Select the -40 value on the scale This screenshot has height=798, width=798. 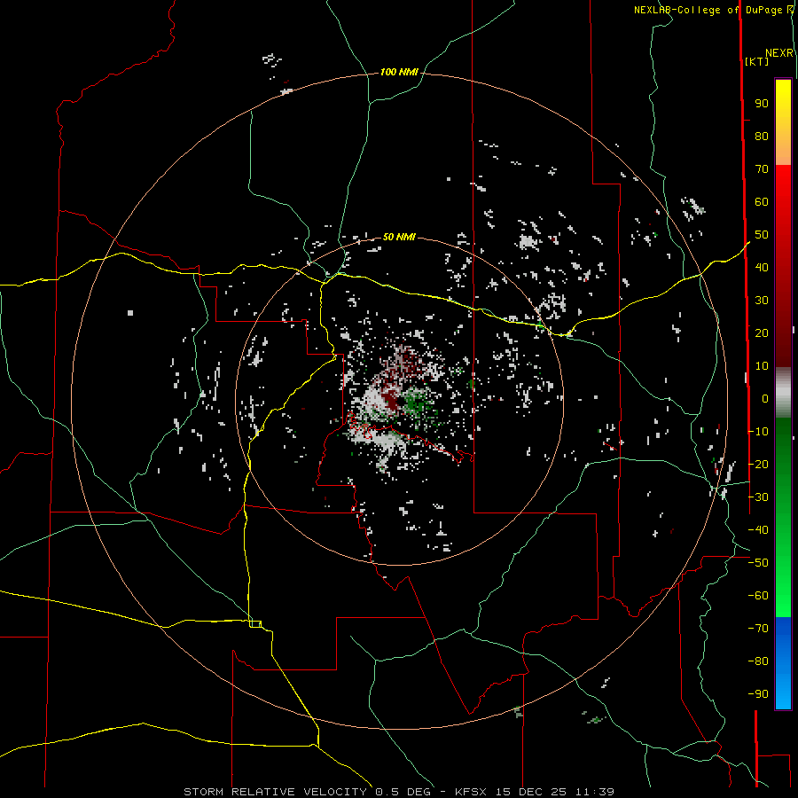coord(758,530)
